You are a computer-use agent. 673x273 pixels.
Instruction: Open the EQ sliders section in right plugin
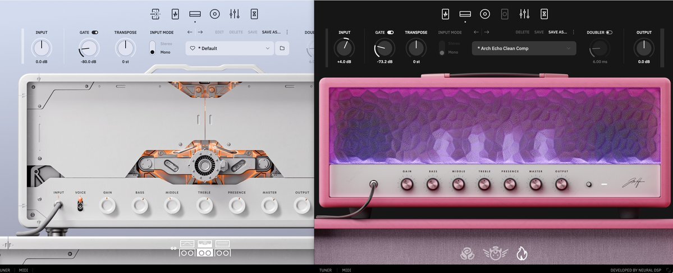[x=524, y=14]
